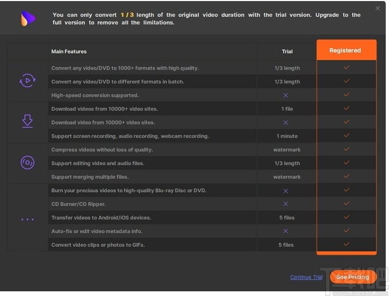Click the video convert category icon

tap(27, 80)
